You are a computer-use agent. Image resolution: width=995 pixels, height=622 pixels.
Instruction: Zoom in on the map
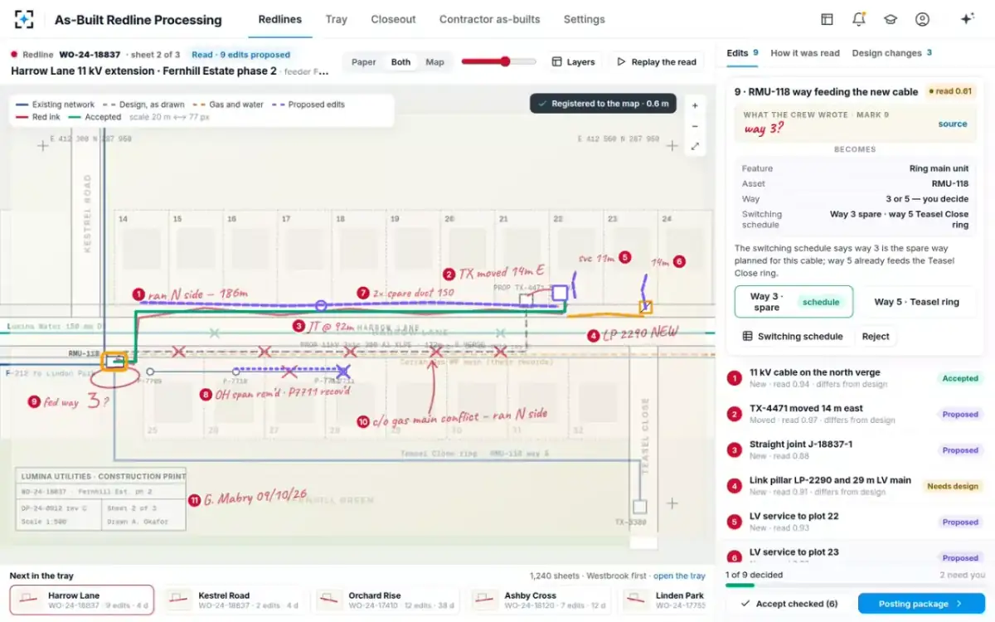[x=695, y=106]
